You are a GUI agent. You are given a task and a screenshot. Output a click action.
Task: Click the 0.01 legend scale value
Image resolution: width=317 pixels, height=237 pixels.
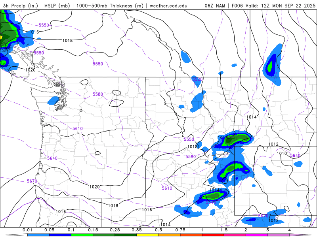[27, 230]
